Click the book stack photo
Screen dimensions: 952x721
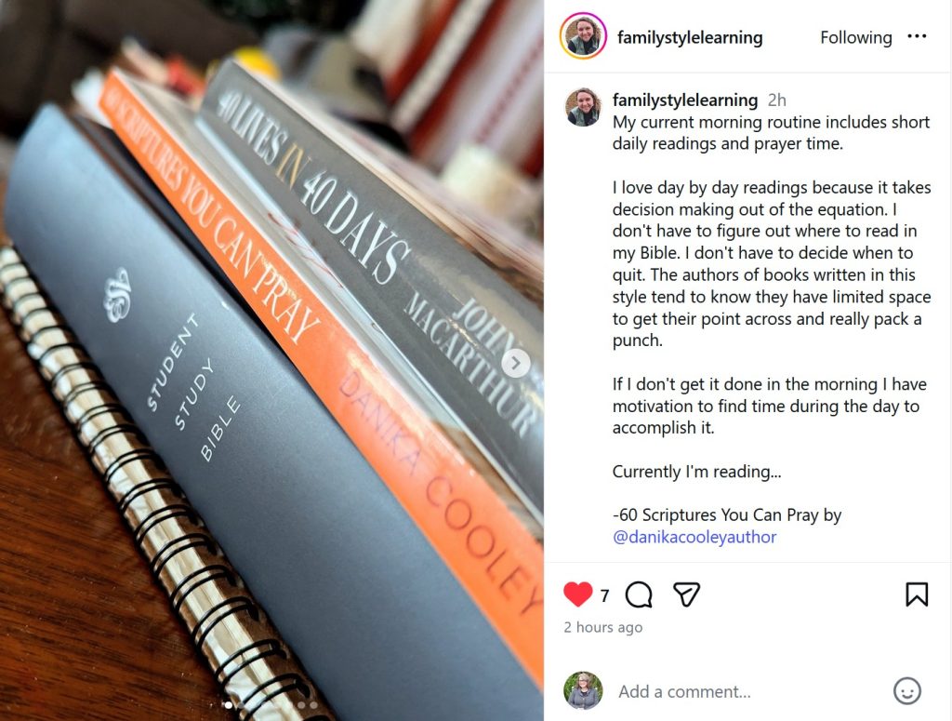[271, 360]
